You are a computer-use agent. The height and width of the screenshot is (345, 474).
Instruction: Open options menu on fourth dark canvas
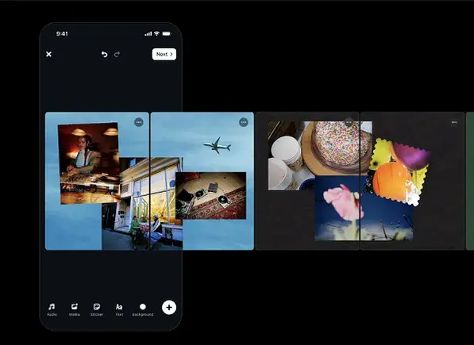[x=454, y=122]
